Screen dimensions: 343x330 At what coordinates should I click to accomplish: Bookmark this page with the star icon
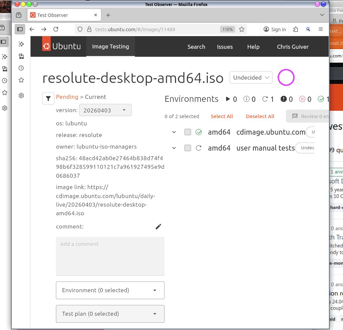tap(242, 29)
